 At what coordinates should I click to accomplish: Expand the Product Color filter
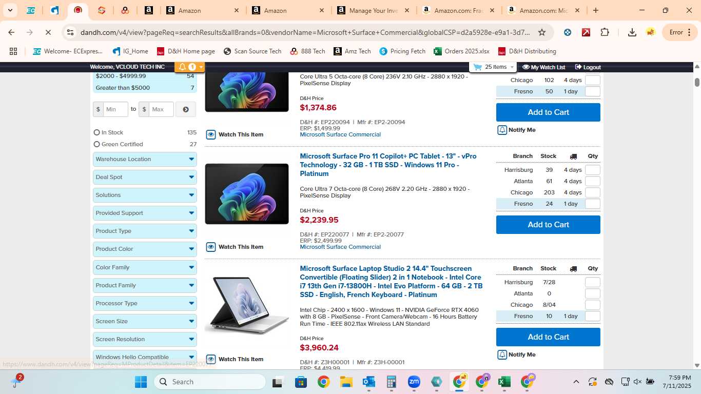click(x=145, y=249)
